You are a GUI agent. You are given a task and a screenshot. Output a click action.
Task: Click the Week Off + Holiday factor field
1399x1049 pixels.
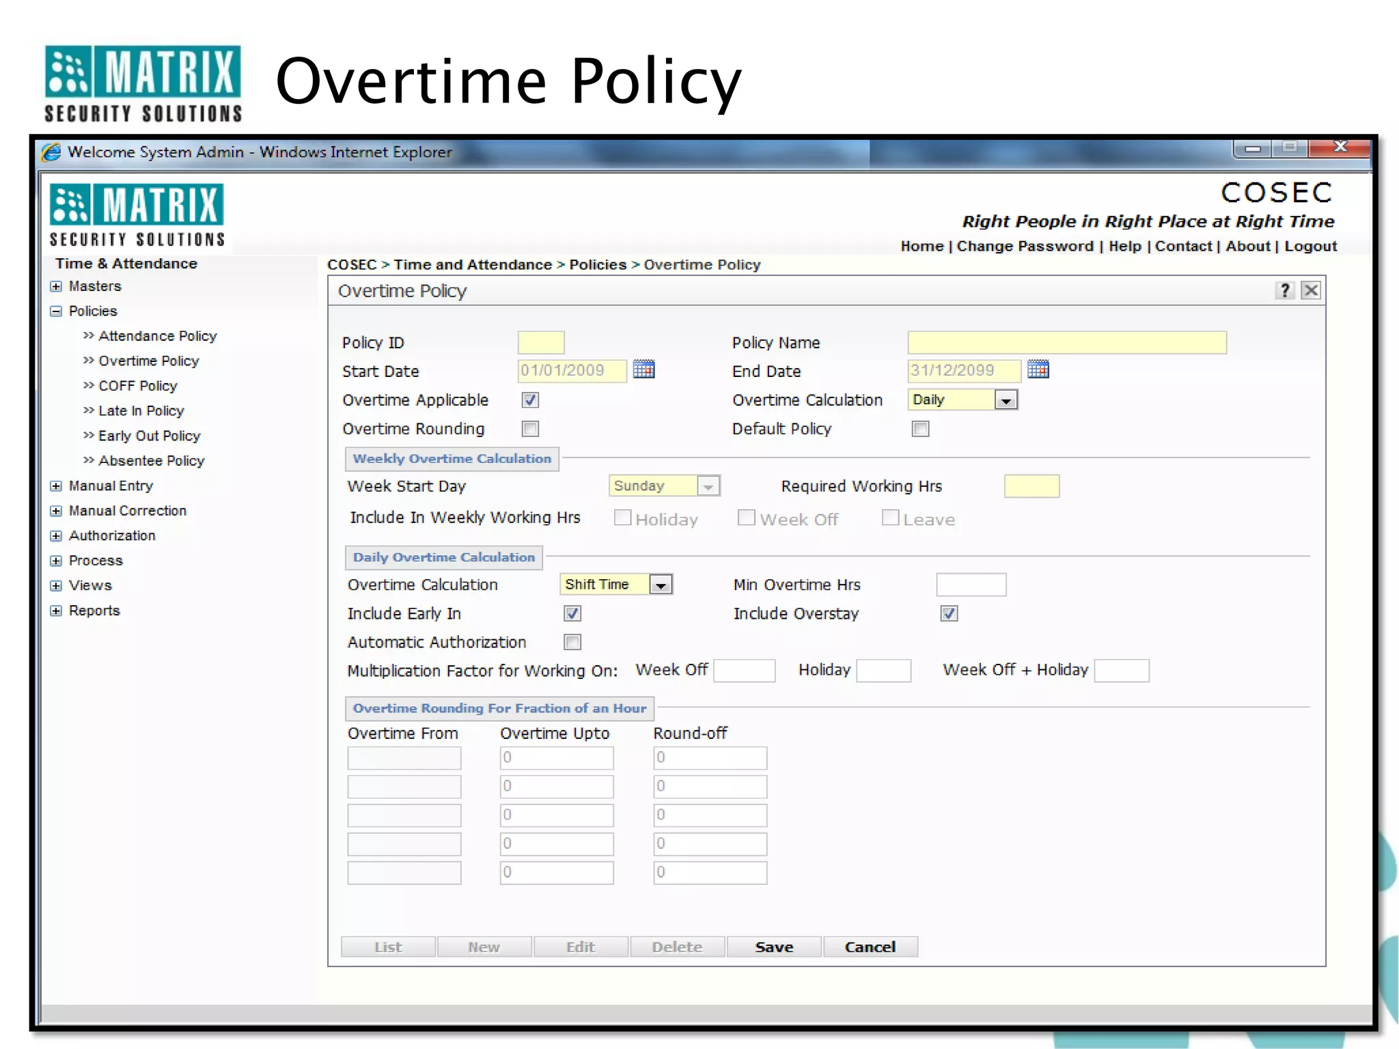[x=1121, y=671]
